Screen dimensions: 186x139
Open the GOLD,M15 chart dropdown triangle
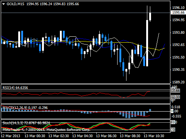coord(4,4)
